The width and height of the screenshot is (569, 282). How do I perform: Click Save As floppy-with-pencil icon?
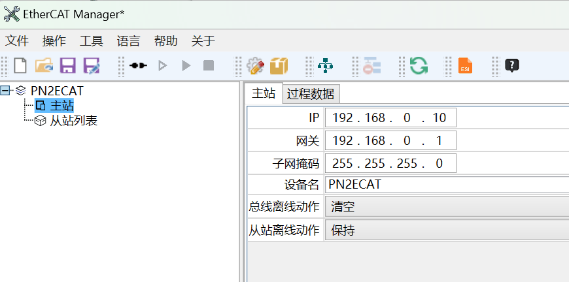click(92, 66)
